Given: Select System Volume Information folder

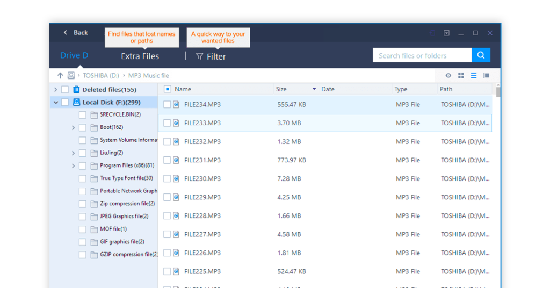Looking at the screenshot, I should click(128, 140).
